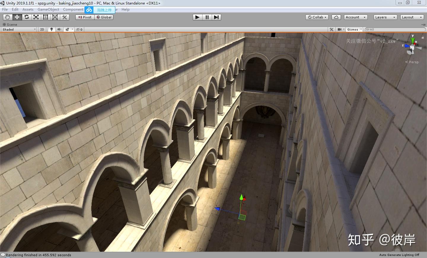Click the scene view tools wrench icon
427x258 pixels.
(332, 29)
